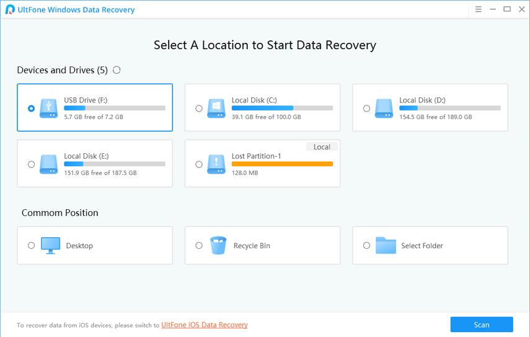Open the UltFone iOS Data Recovery link

click(205, 325)
